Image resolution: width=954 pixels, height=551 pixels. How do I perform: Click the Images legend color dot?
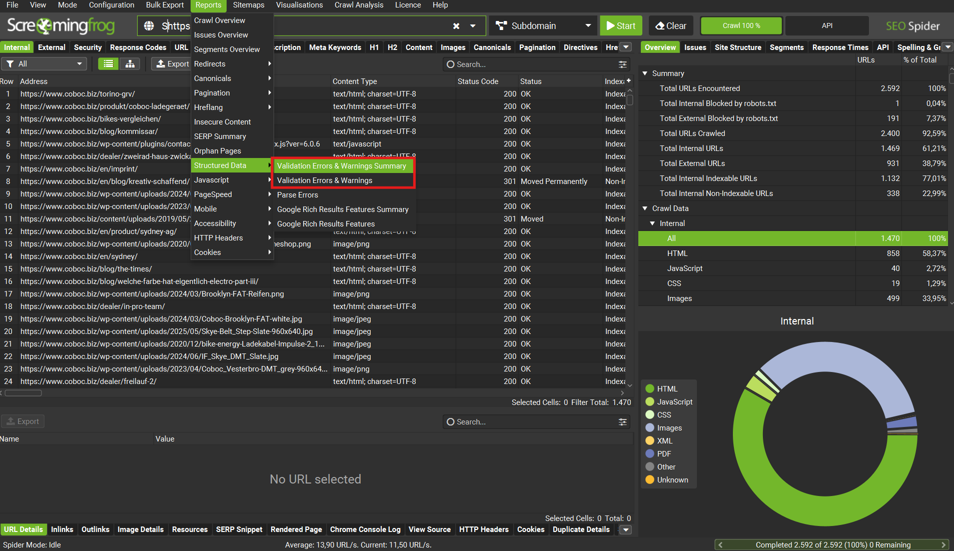click(650, 427)
